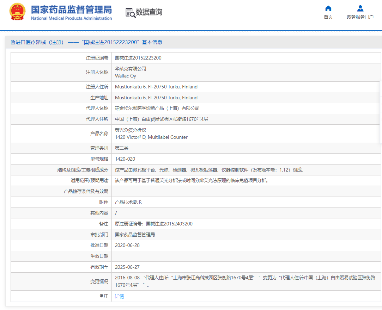Click the 生产地址 row label
The image size is (382, 310).
(99, 98)
